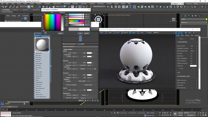Click the Align tool icon
The height and width of the screenshot is (117, 208).
[112, 6]
